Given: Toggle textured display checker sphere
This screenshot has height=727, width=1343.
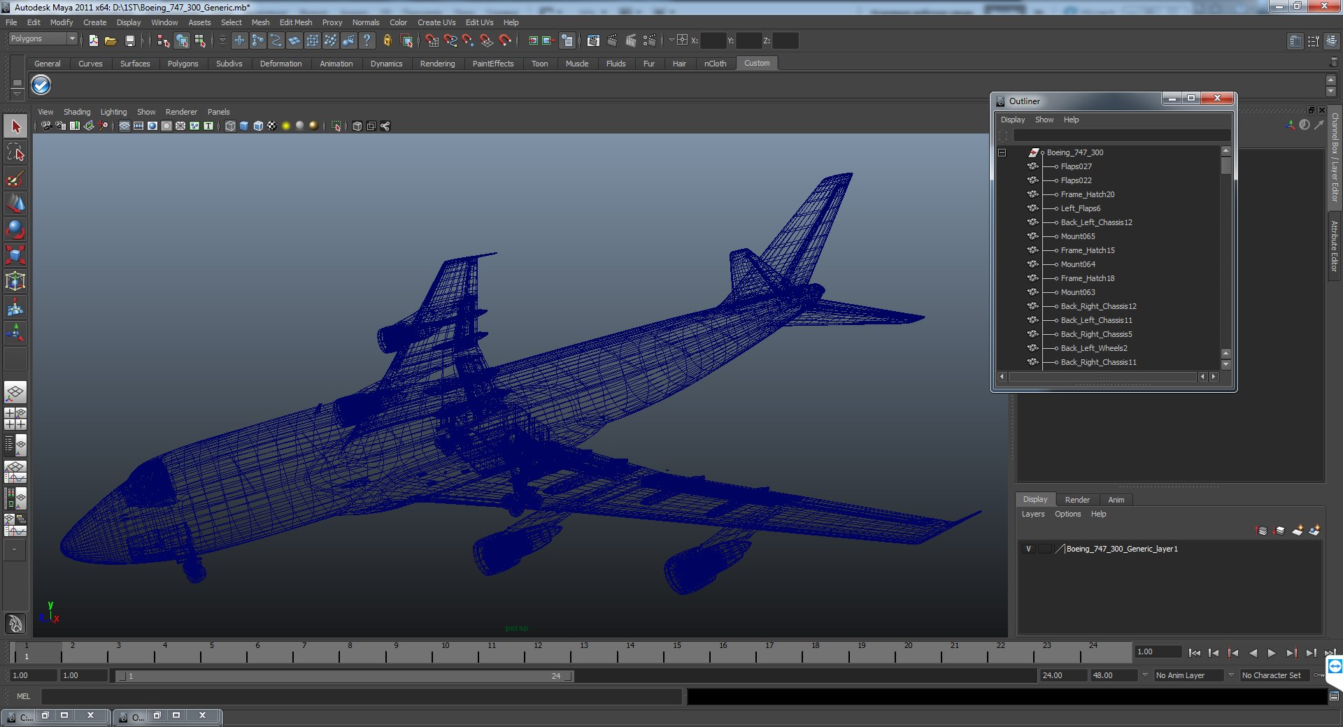Looking at the screenshot, I should pos(272,126).
